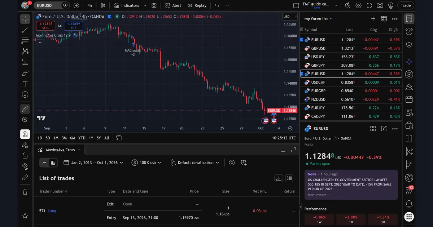The height and width of the screenshot is (227, 433).
Task: Set chart range to All
Action: pyautogui.click(x=106, y=138)
